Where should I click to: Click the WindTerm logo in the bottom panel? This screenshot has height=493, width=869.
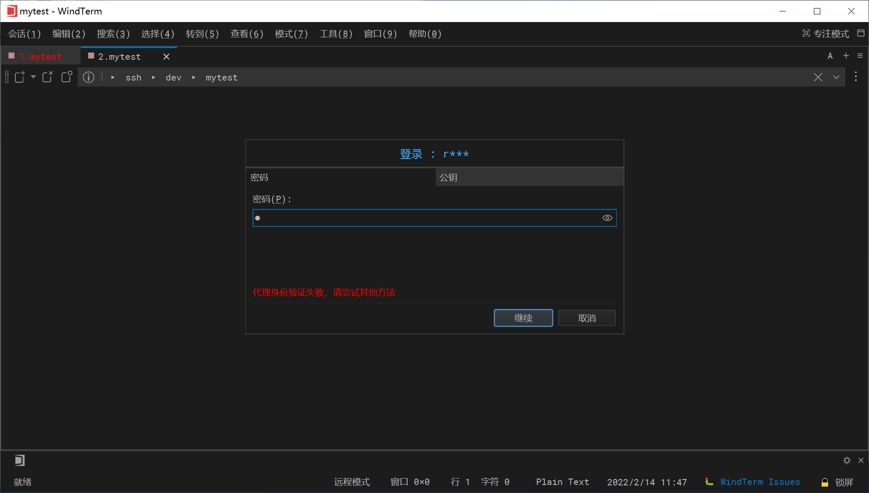tap(19, 460)
